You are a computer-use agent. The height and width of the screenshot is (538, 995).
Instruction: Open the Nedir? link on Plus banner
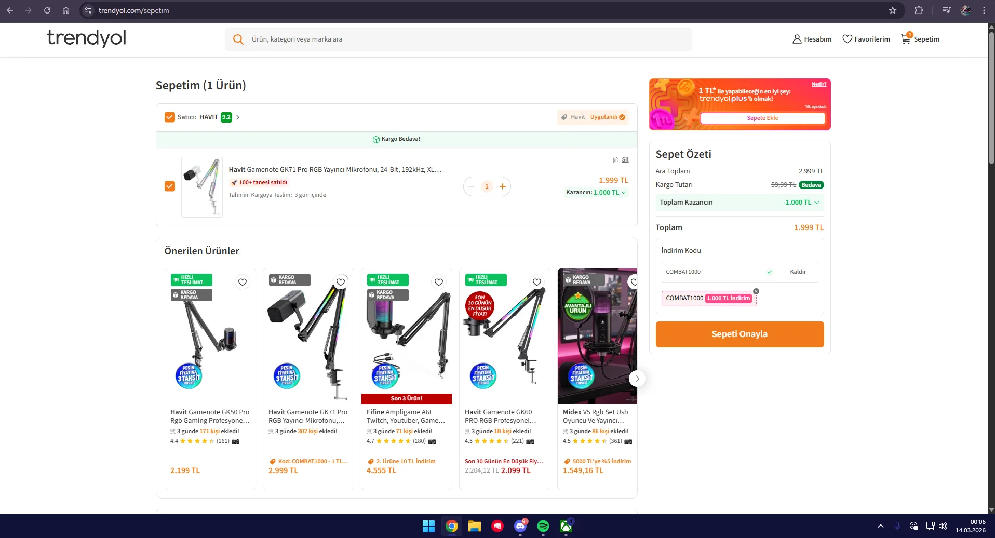tap(819, 84)
